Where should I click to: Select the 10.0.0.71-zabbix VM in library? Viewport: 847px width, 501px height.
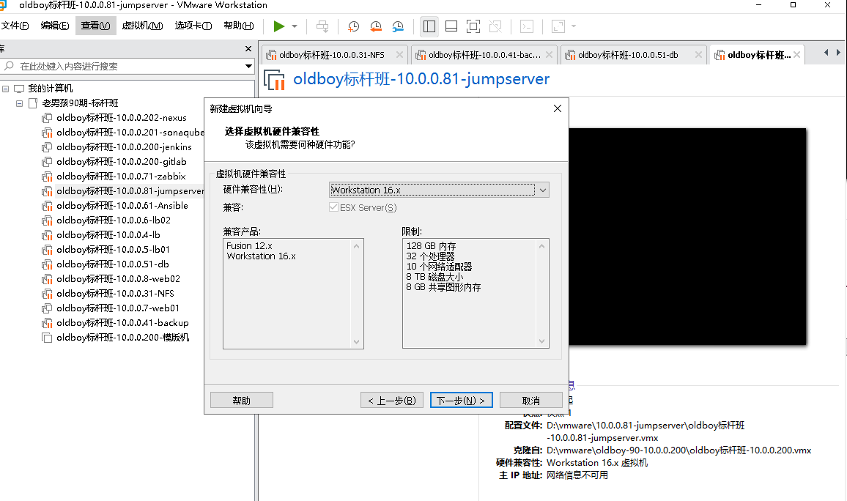121,176
